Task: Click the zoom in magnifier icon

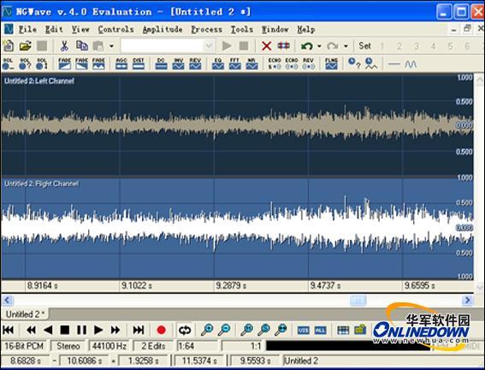Action: coord(207,330)
